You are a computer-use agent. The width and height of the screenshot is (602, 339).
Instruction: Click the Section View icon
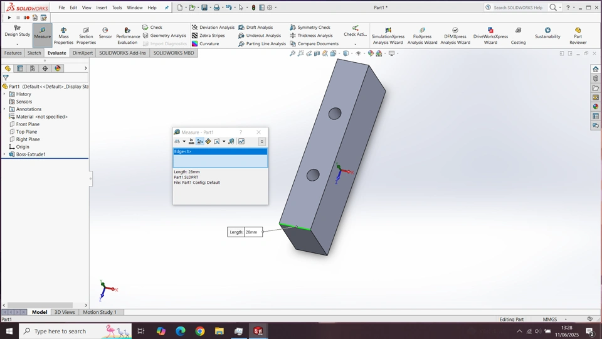(x=317, y=53)
